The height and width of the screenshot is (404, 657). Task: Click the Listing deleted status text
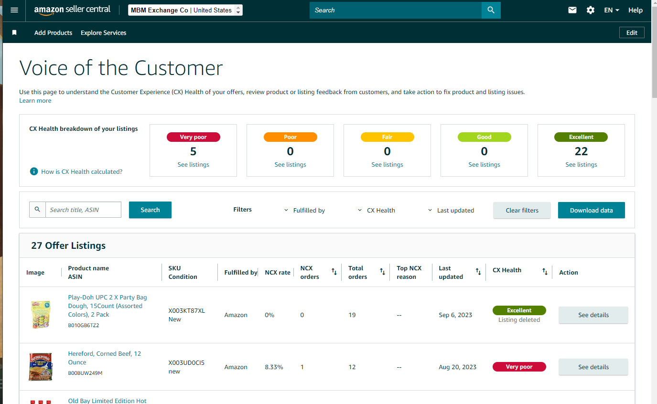pos(519,320)
